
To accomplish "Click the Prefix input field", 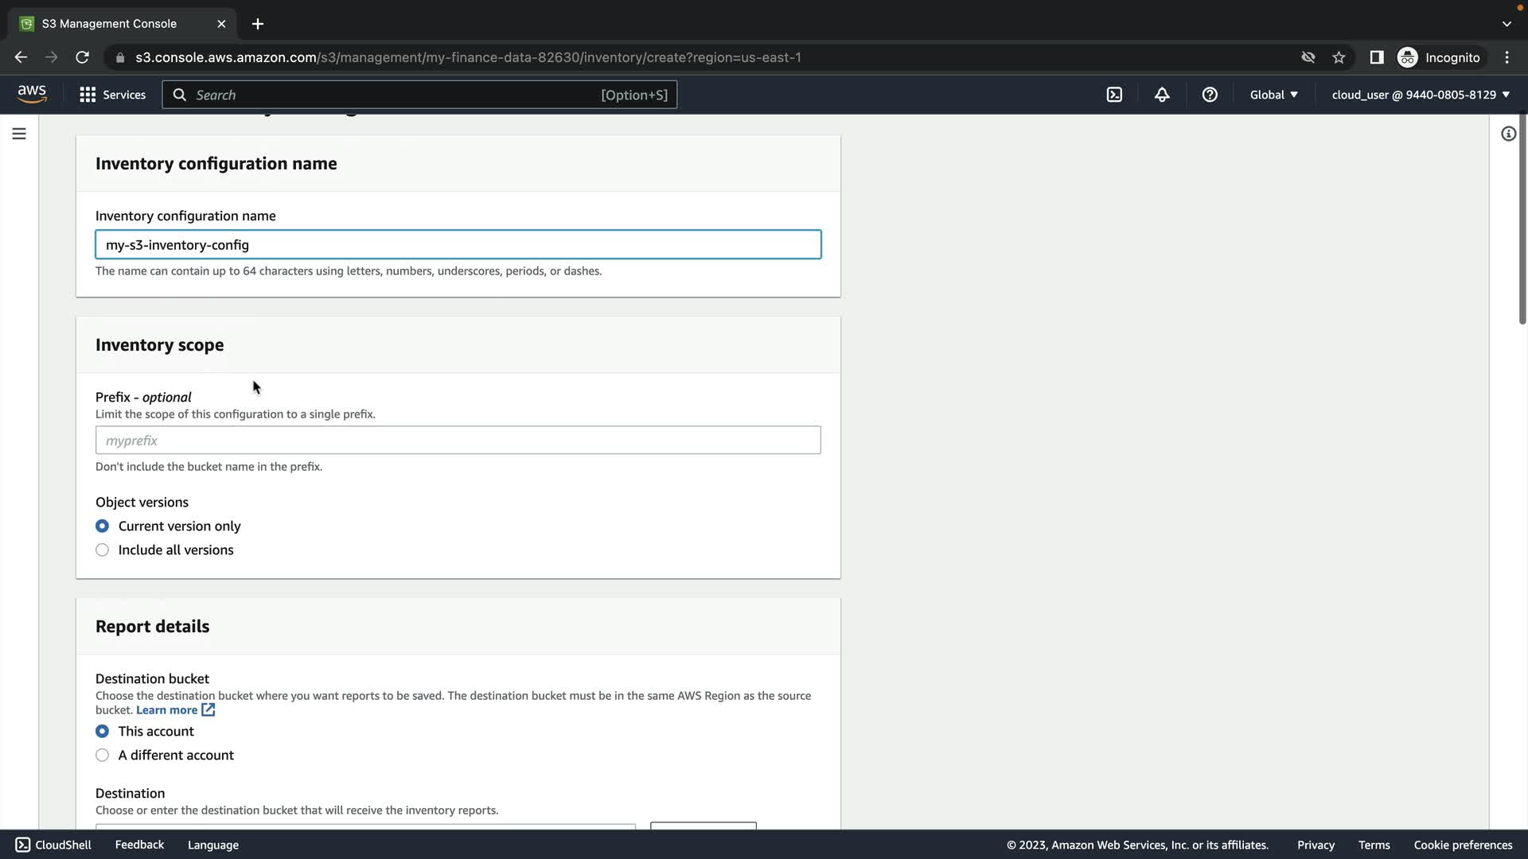I will (458, 441).
